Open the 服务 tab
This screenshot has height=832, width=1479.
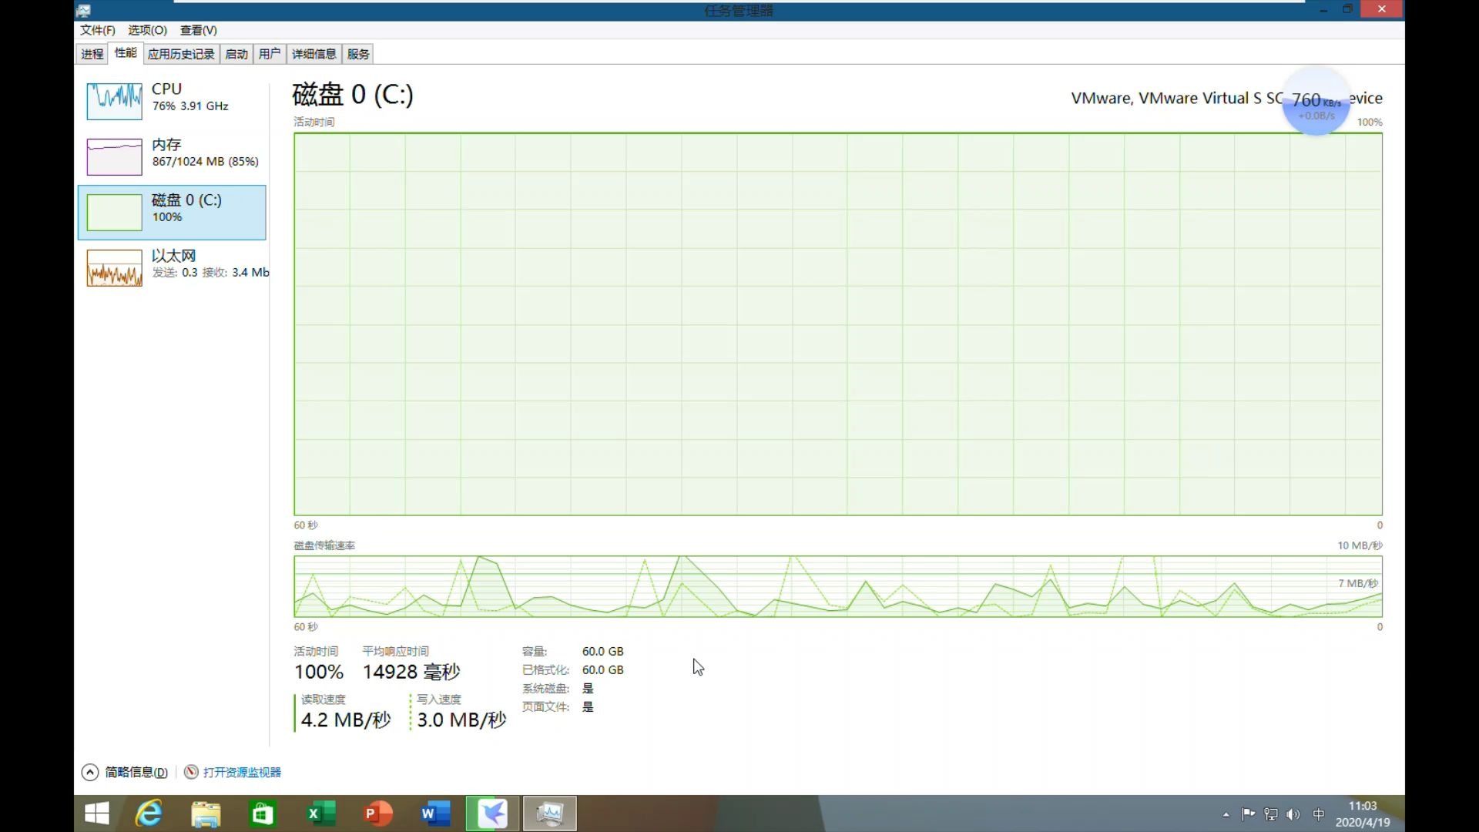point(358,54)
